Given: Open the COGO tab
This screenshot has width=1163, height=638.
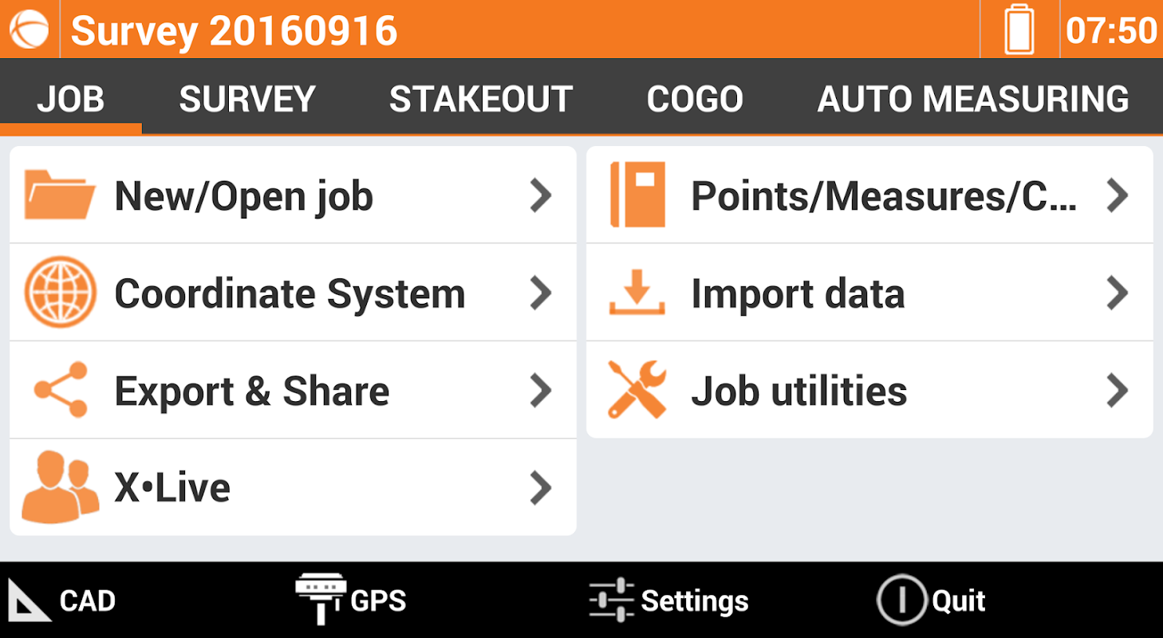Looking at the screenshot, I should pyautogui.click(x=695, y=99).
